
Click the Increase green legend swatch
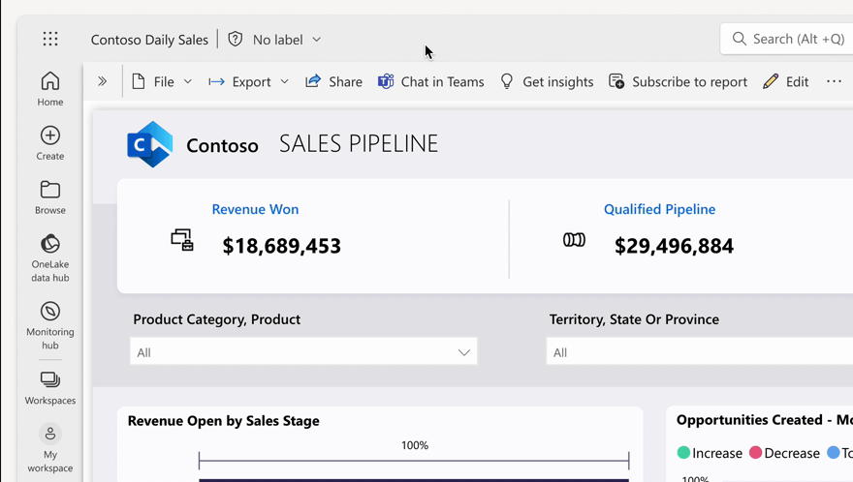point(683,452)
